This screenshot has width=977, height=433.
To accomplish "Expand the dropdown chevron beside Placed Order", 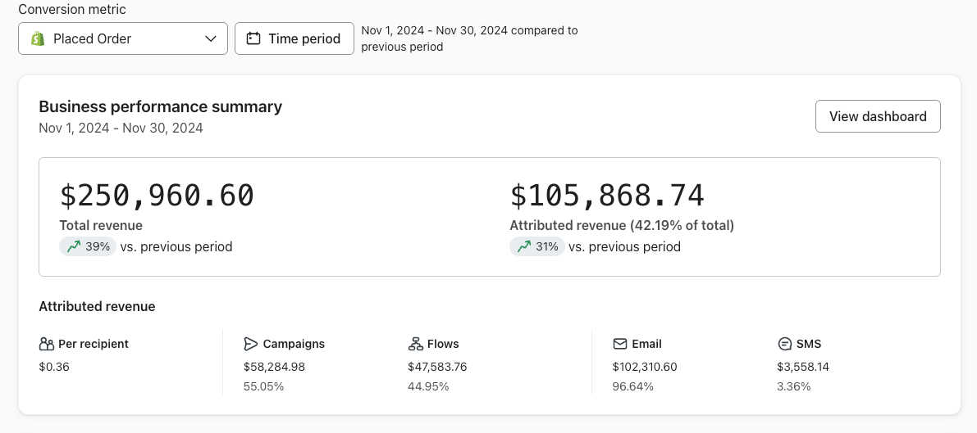I will click(211, 38).
